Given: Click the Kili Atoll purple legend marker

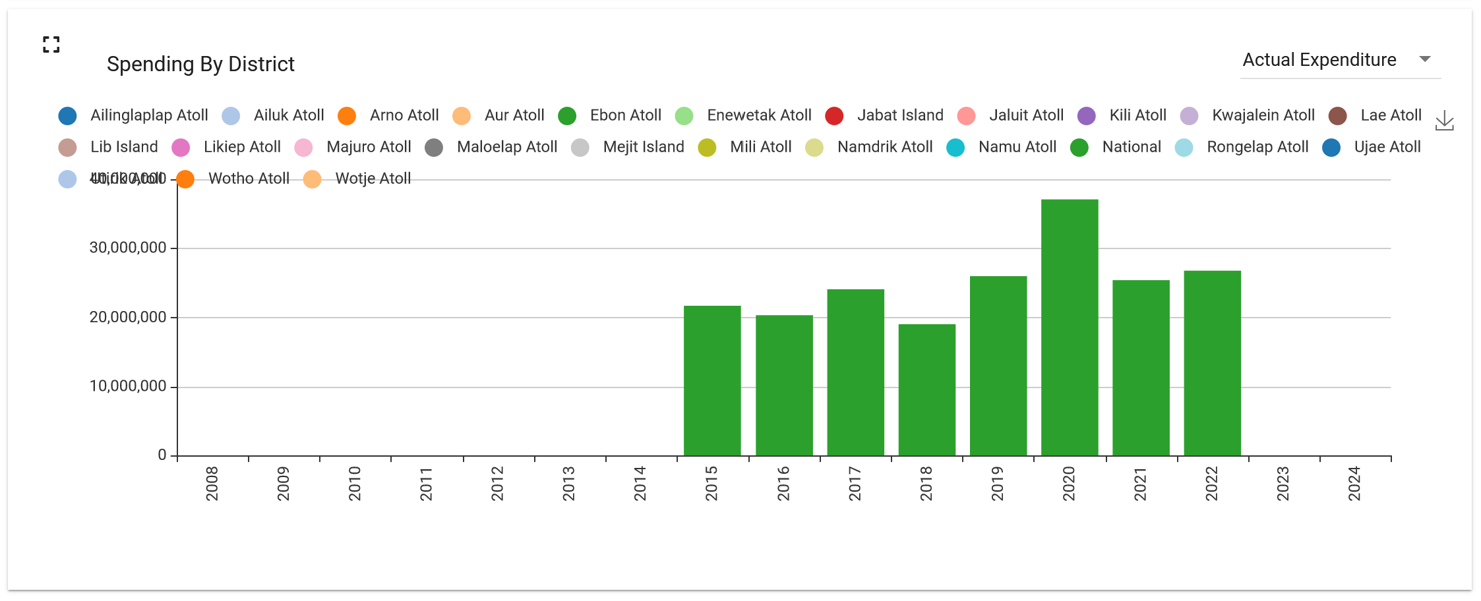Looking at the screenshot, I should (x=1086, y=116).
